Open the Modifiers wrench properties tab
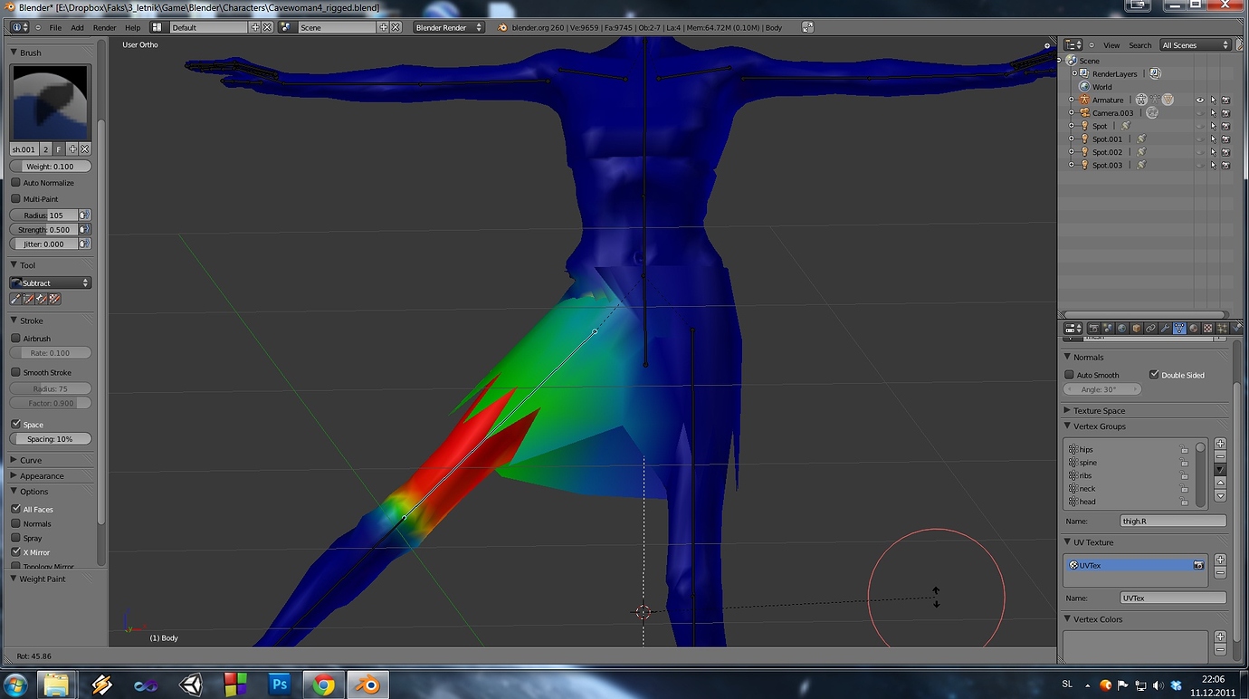The height and width of the screenshot is (699, 1249). (x=1165, y=329)
